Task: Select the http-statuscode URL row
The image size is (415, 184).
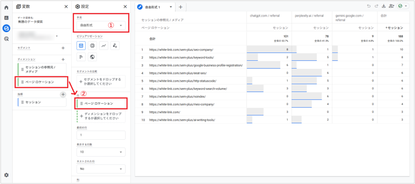Action: pos(183,81)
